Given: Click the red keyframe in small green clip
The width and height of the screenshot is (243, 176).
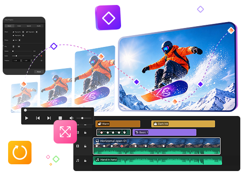Looking at the screenshot, I should tap(102, 133).
